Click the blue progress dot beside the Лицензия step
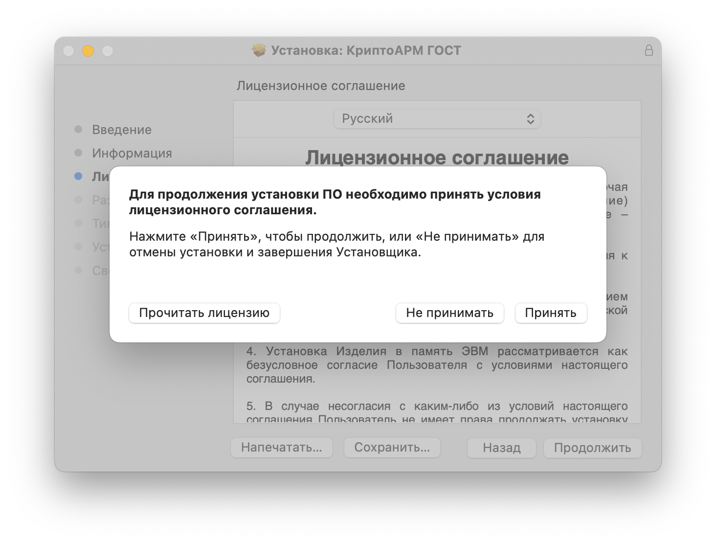 point(78,176)
